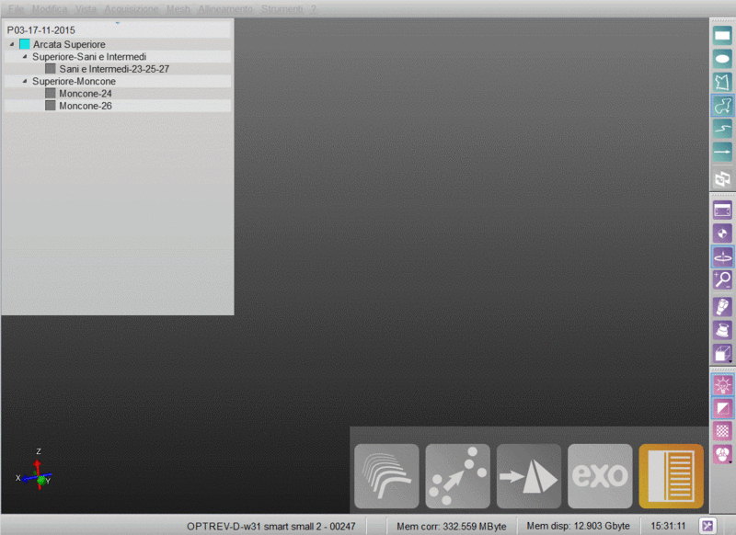Select the Moncone-26 tree entry
Viewport: 736px width, 535px height.
(85, 106)
